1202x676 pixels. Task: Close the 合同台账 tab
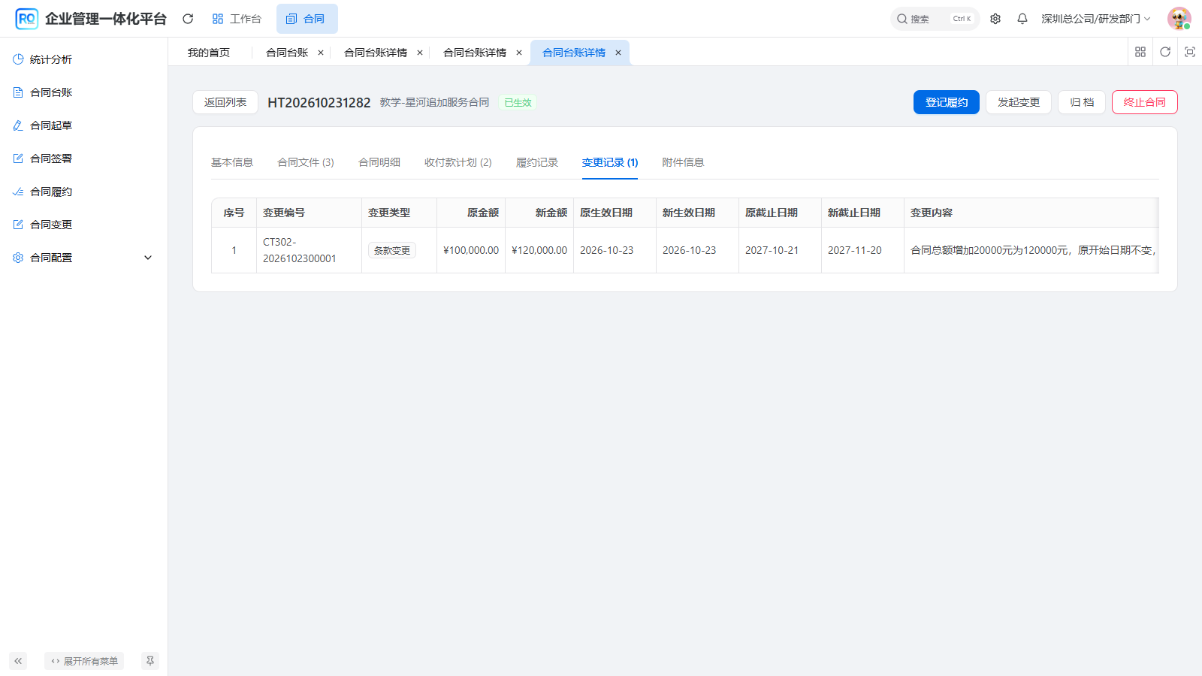pyautogui.click(x=321, y=53)
